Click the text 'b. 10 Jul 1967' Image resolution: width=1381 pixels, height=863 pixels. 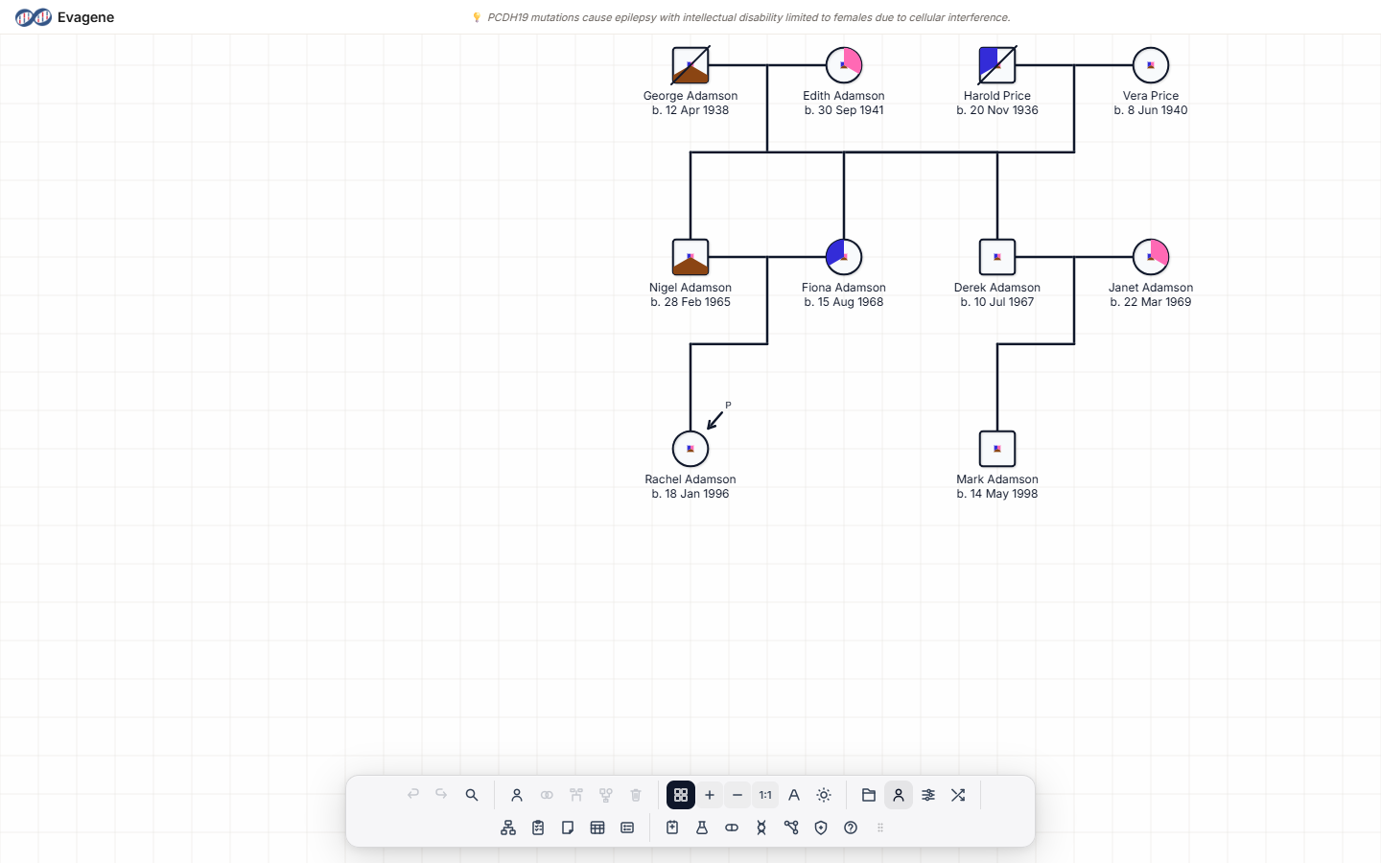pos(997,302)
